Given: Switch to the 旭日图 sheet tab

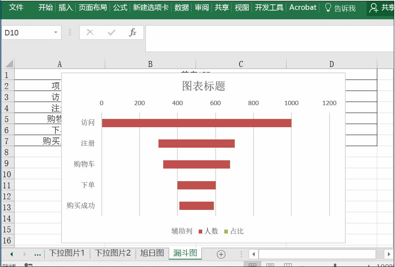Looking at the screenshot, I should click(x=152, y=254).
